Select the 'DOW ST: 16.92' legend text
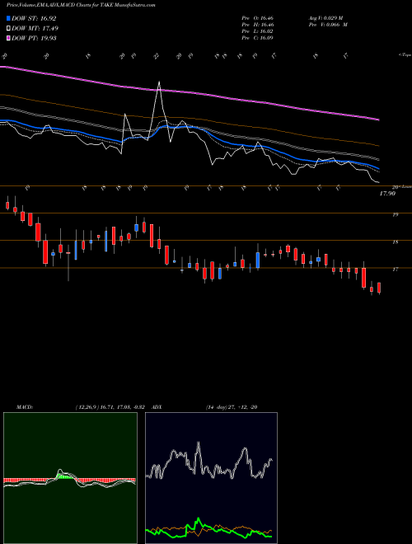The image size is (412, 544). point(34,18)
